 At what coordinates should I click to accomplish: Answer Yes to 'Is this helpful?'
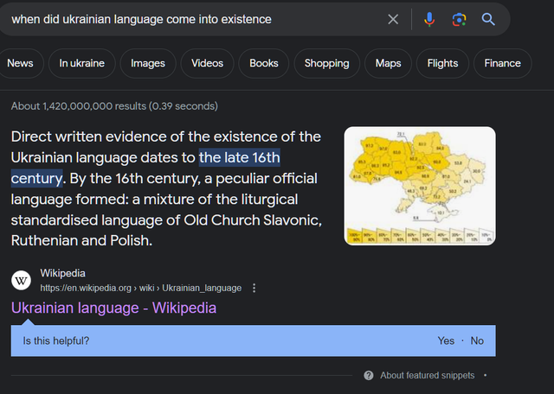(x=446, y=340)
